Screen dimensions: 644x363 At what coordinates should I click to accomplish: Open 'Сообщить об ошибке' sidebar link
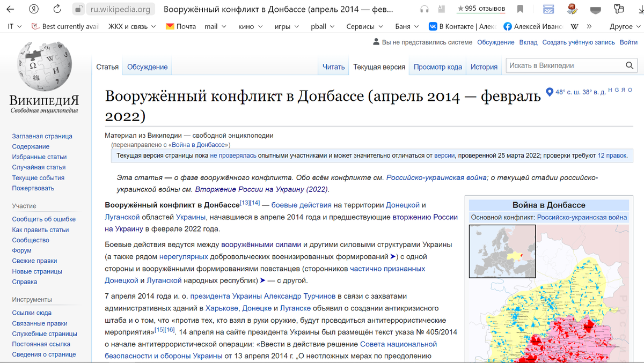[44, 219]
